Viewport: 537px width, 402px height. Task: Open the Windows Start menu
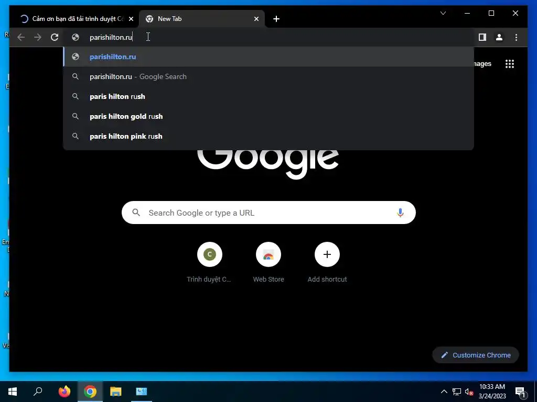pos(13,392)
